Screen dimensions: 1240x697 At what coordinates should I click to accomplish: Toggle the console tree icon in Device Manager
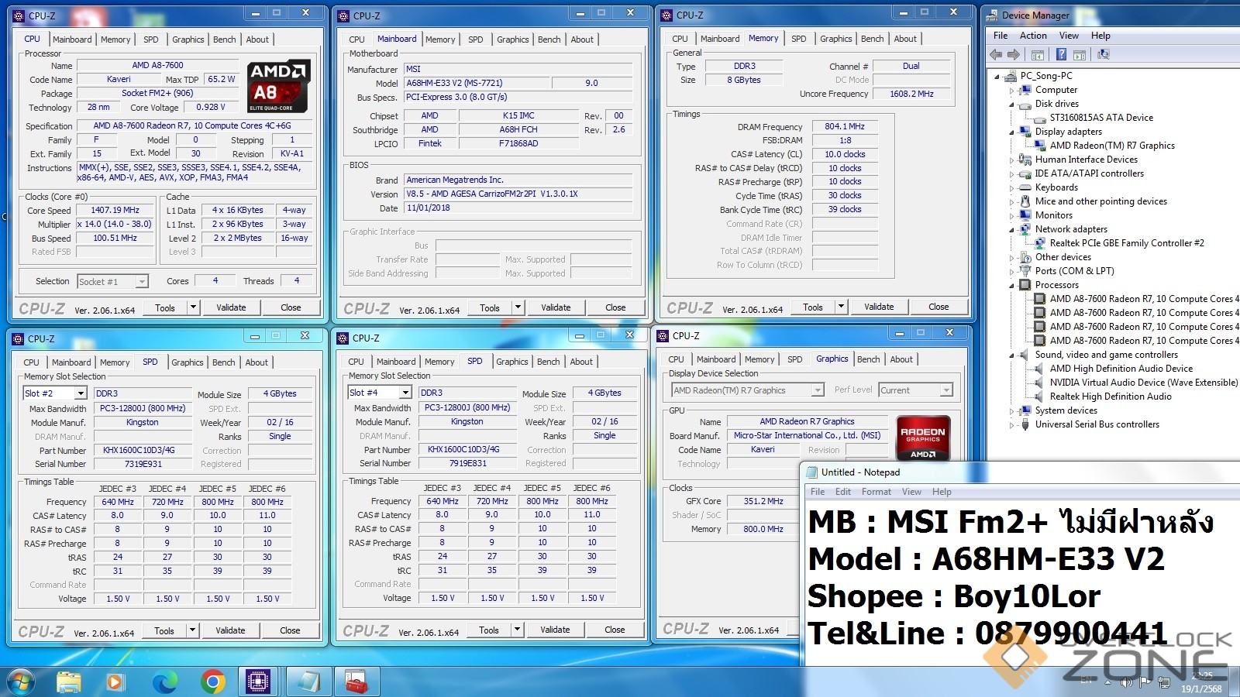coord(1038,54)
